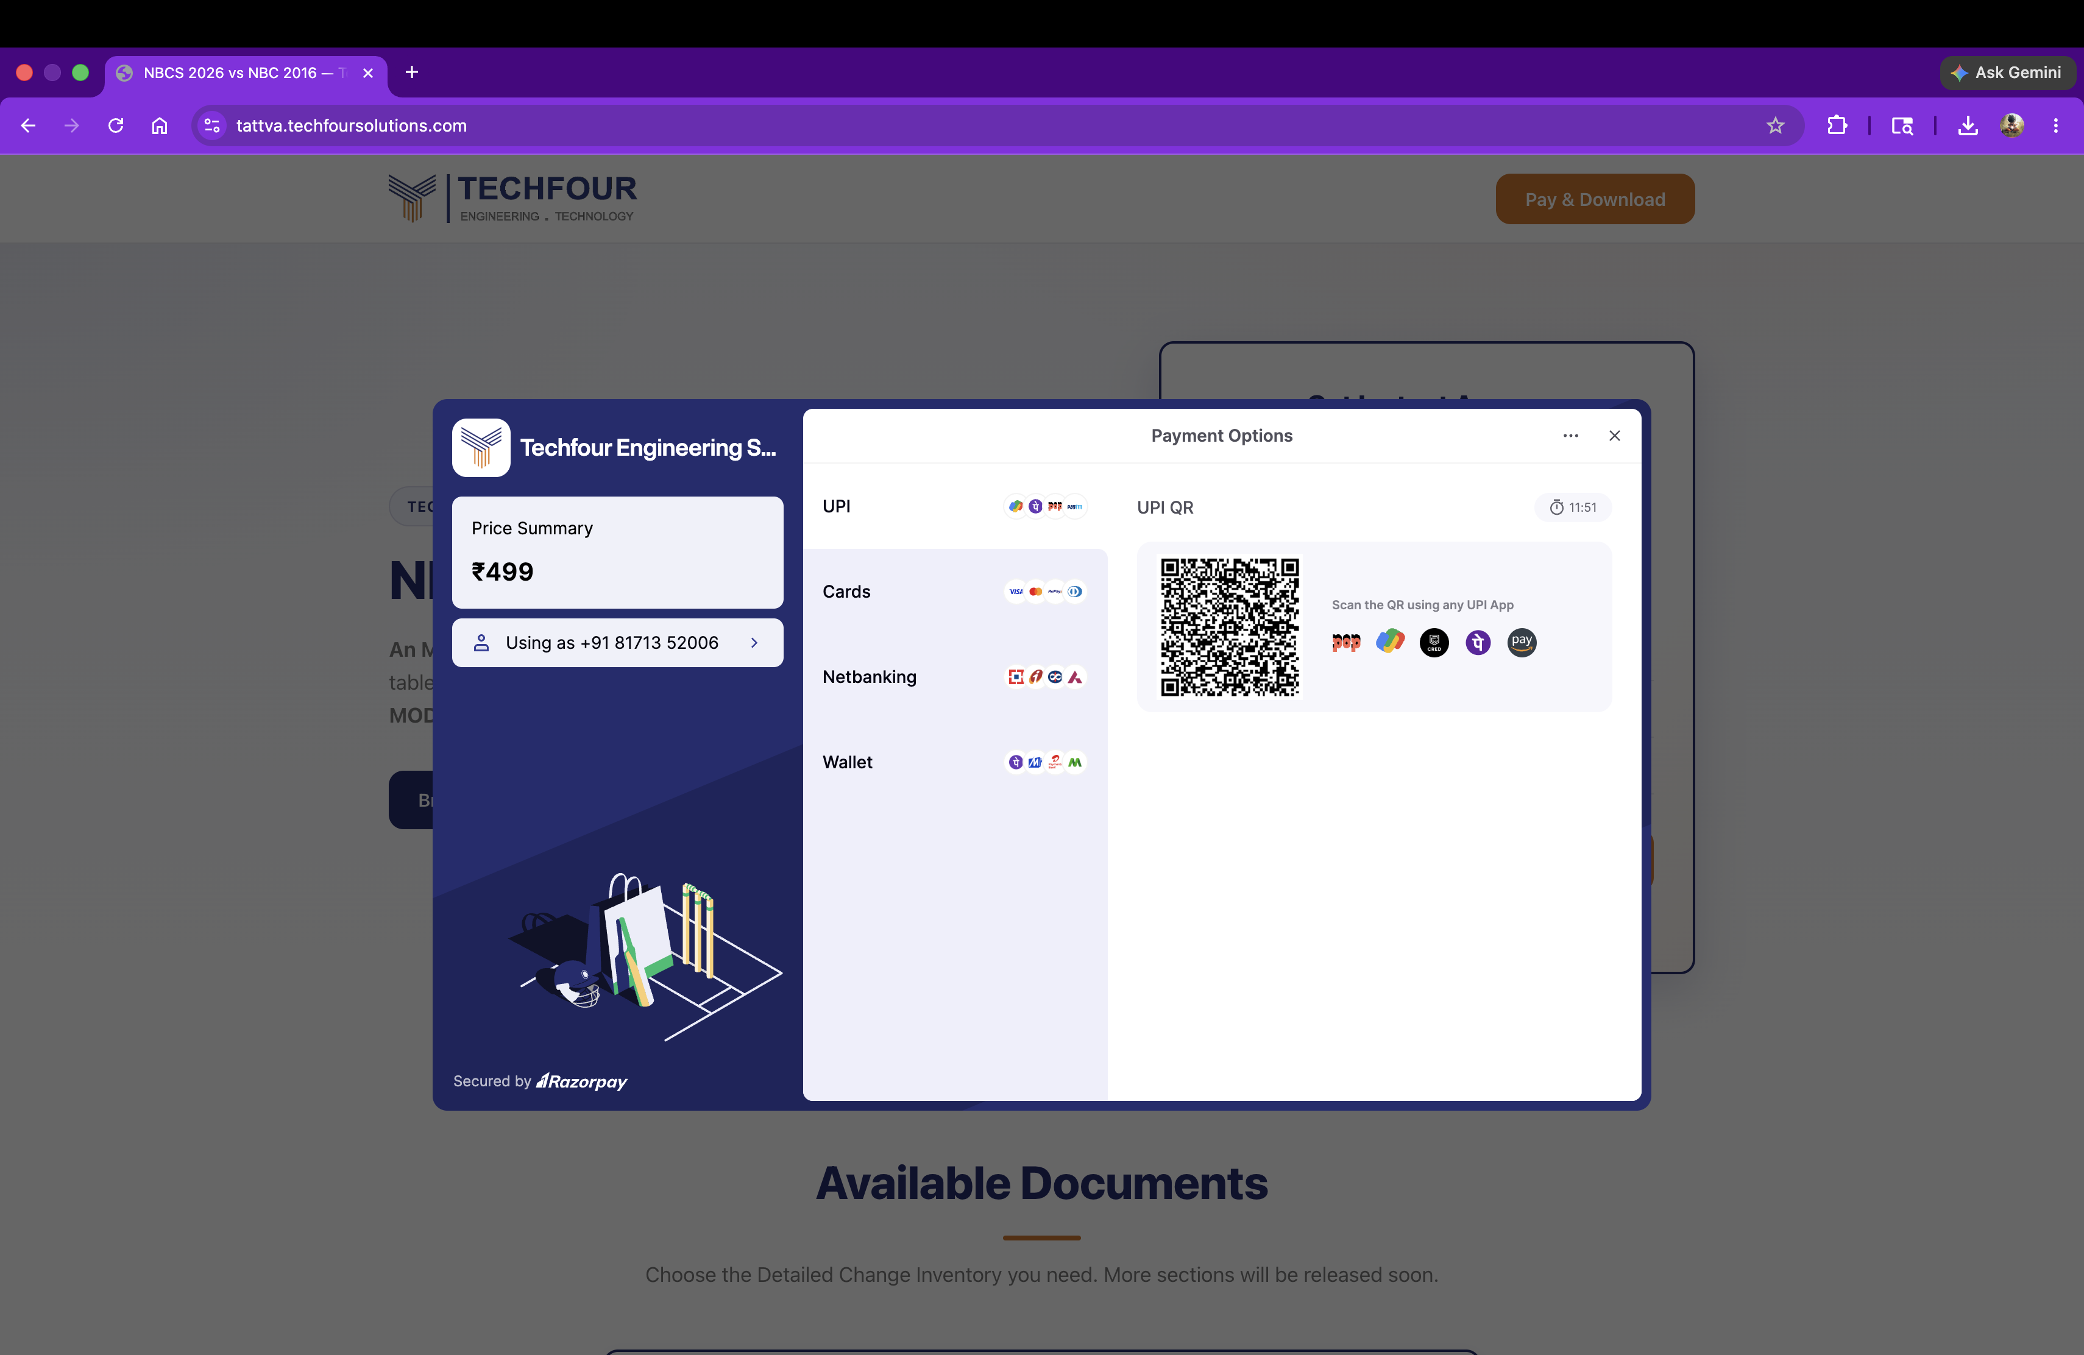View site information icon in address bar
This screenshot has height=1355, width=2084.
point(212,125)
